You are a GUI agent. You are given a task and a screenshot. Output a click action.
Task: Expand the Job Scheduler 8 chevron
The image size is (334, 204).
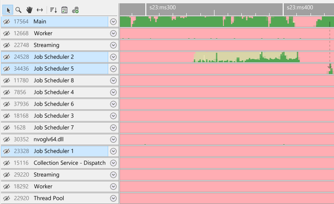pos(113,81)
